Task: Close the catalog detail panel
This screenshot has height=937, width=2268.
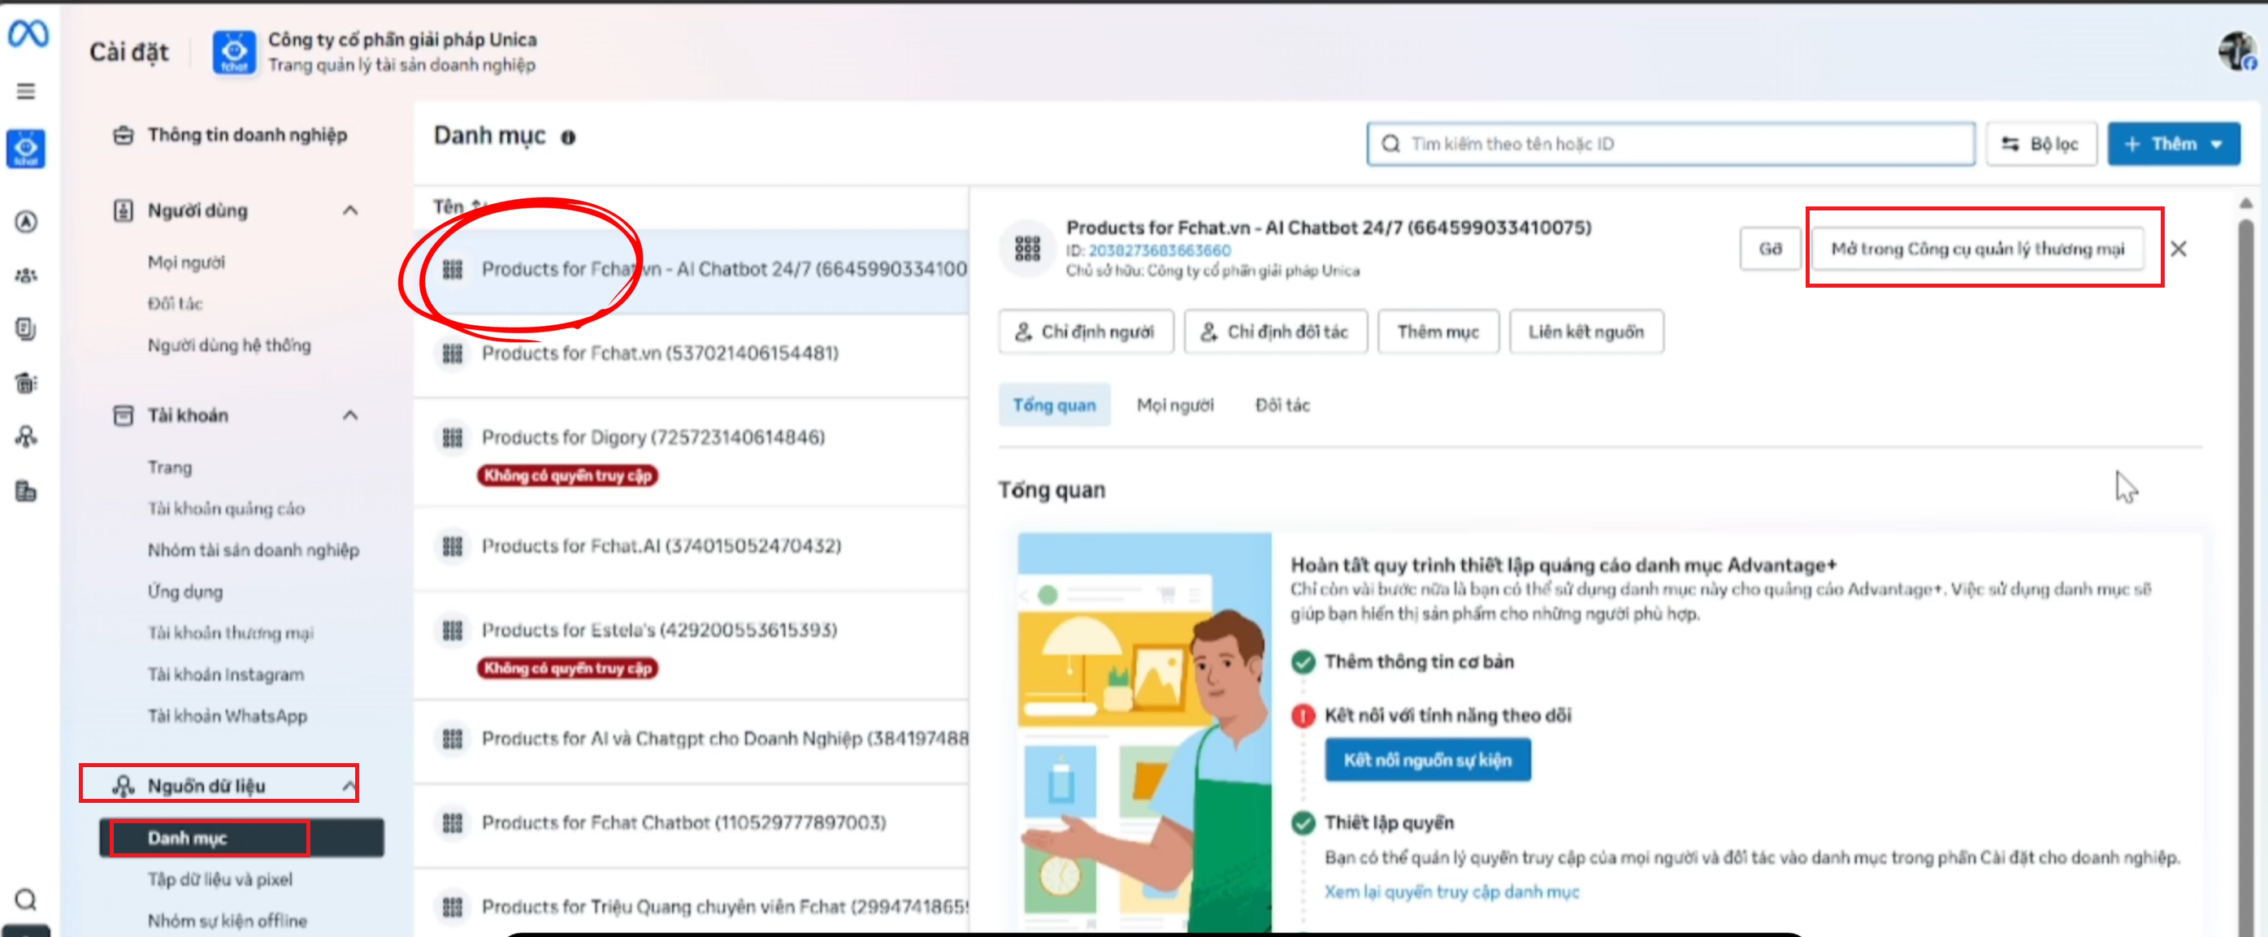Action: click(x=2178, y=249)
